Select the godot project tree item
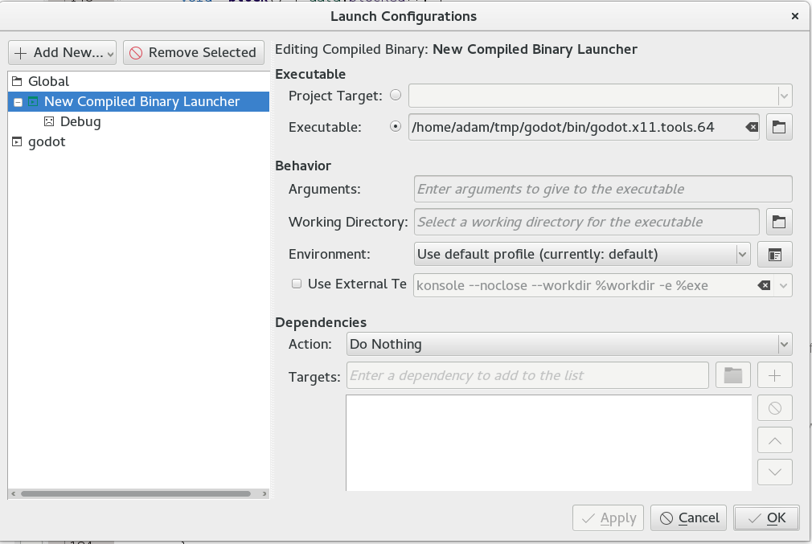The image size is (812, 544). 47,142
